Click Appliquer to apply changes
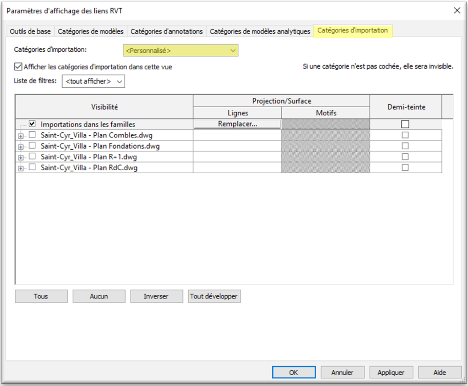 (x=391, y=373)
